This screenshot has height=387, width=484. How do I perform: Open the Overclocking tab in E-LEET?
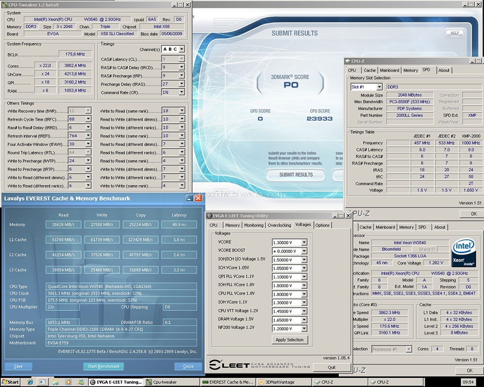click(279, 225)
